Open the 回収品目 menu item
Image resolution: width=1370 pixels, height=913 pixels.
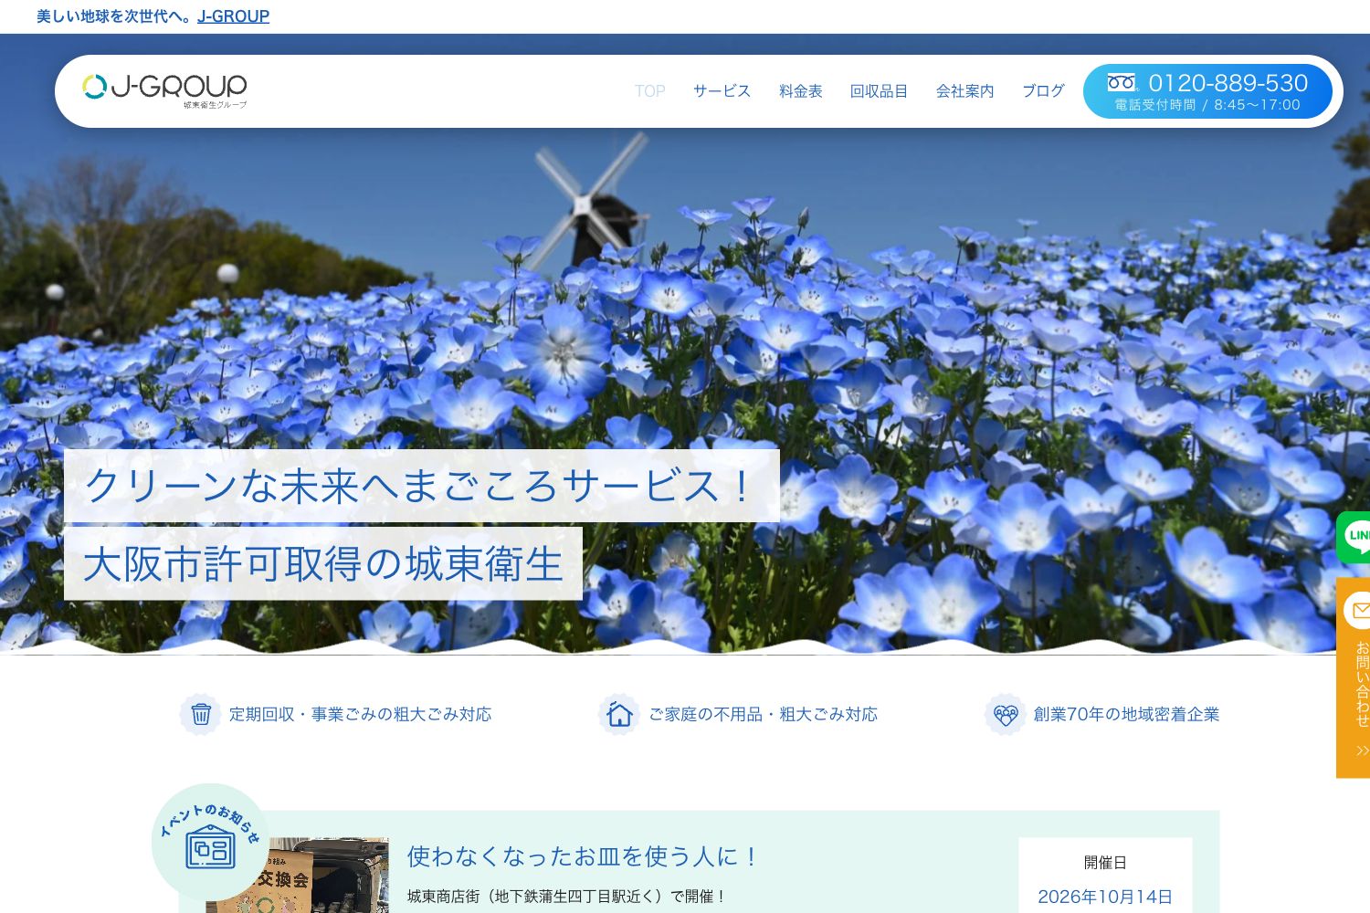pyautogui.click(x=879, y=91)
